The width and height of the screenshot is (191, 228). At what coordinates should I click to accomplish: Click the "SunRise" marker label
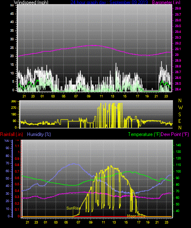click(x=73, y=208)
